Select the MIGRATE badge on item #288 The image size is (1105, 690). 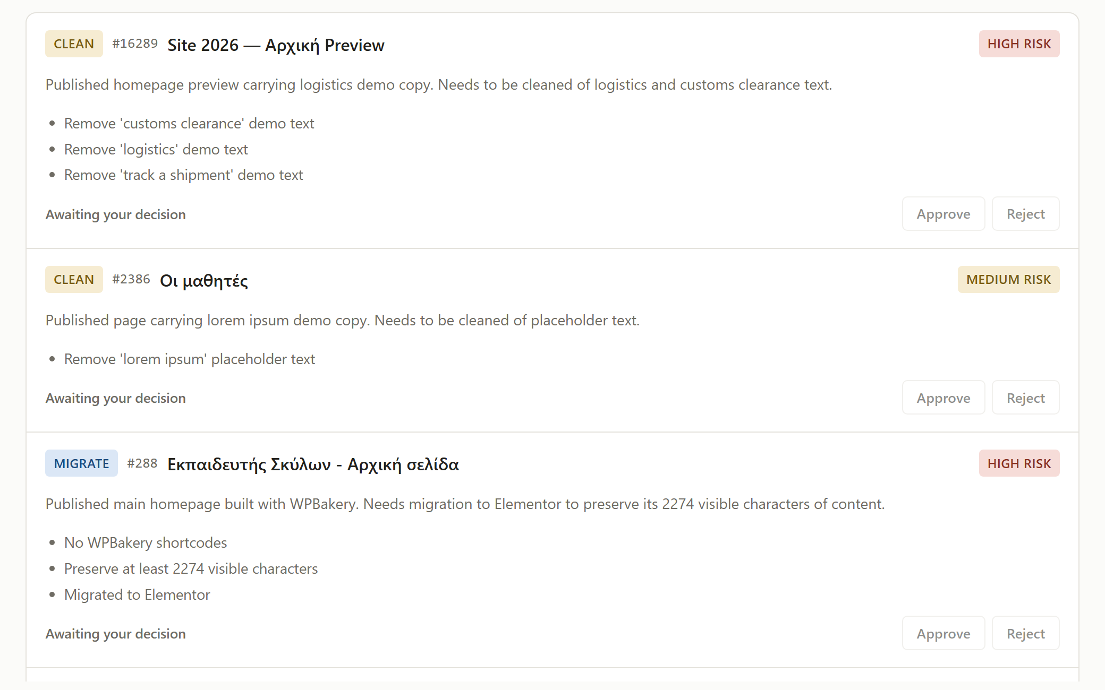coord(81,463)
